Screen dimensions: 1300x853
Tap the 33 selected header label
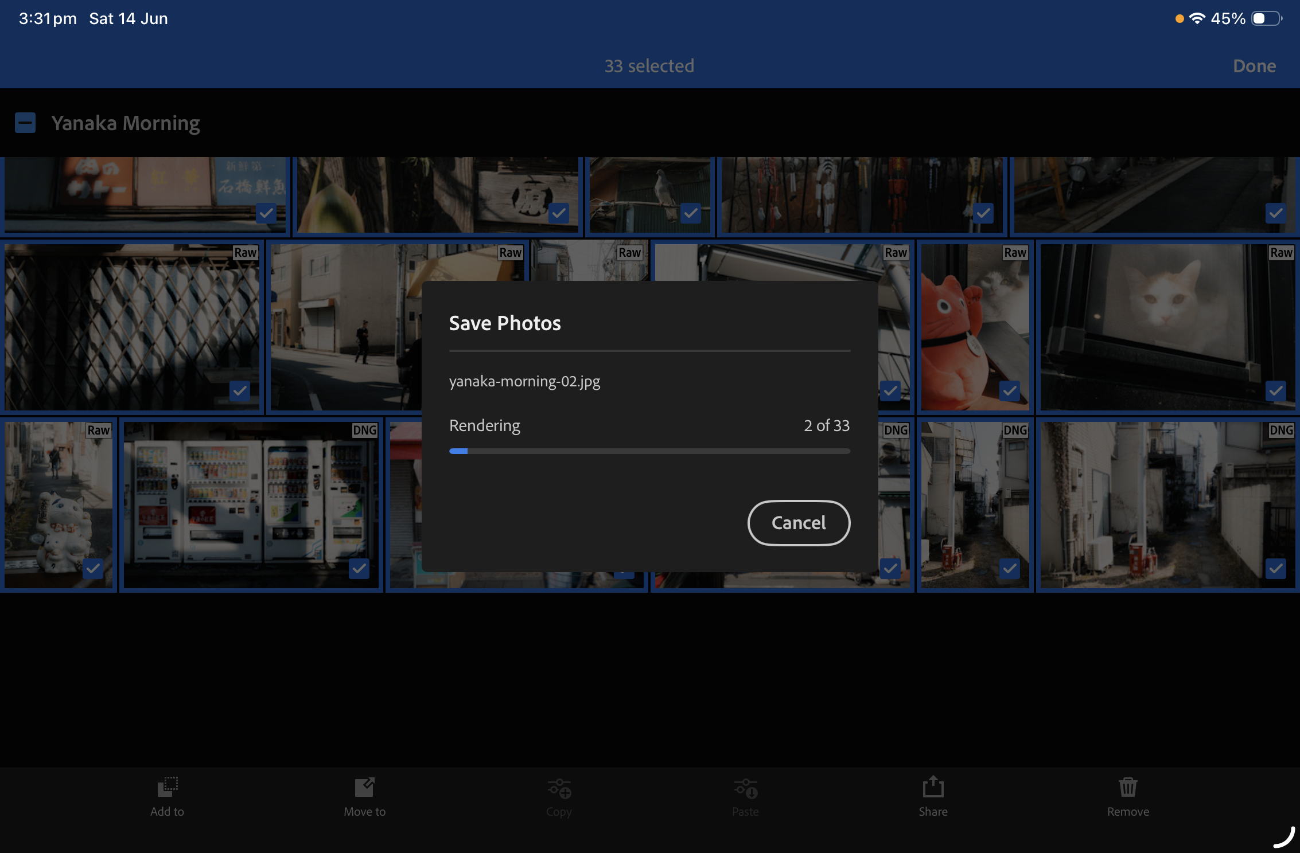tap(649, 66)
